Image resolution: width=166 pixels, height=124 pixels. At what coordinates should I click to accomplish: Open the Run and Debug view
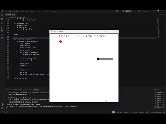click(2, 27)
